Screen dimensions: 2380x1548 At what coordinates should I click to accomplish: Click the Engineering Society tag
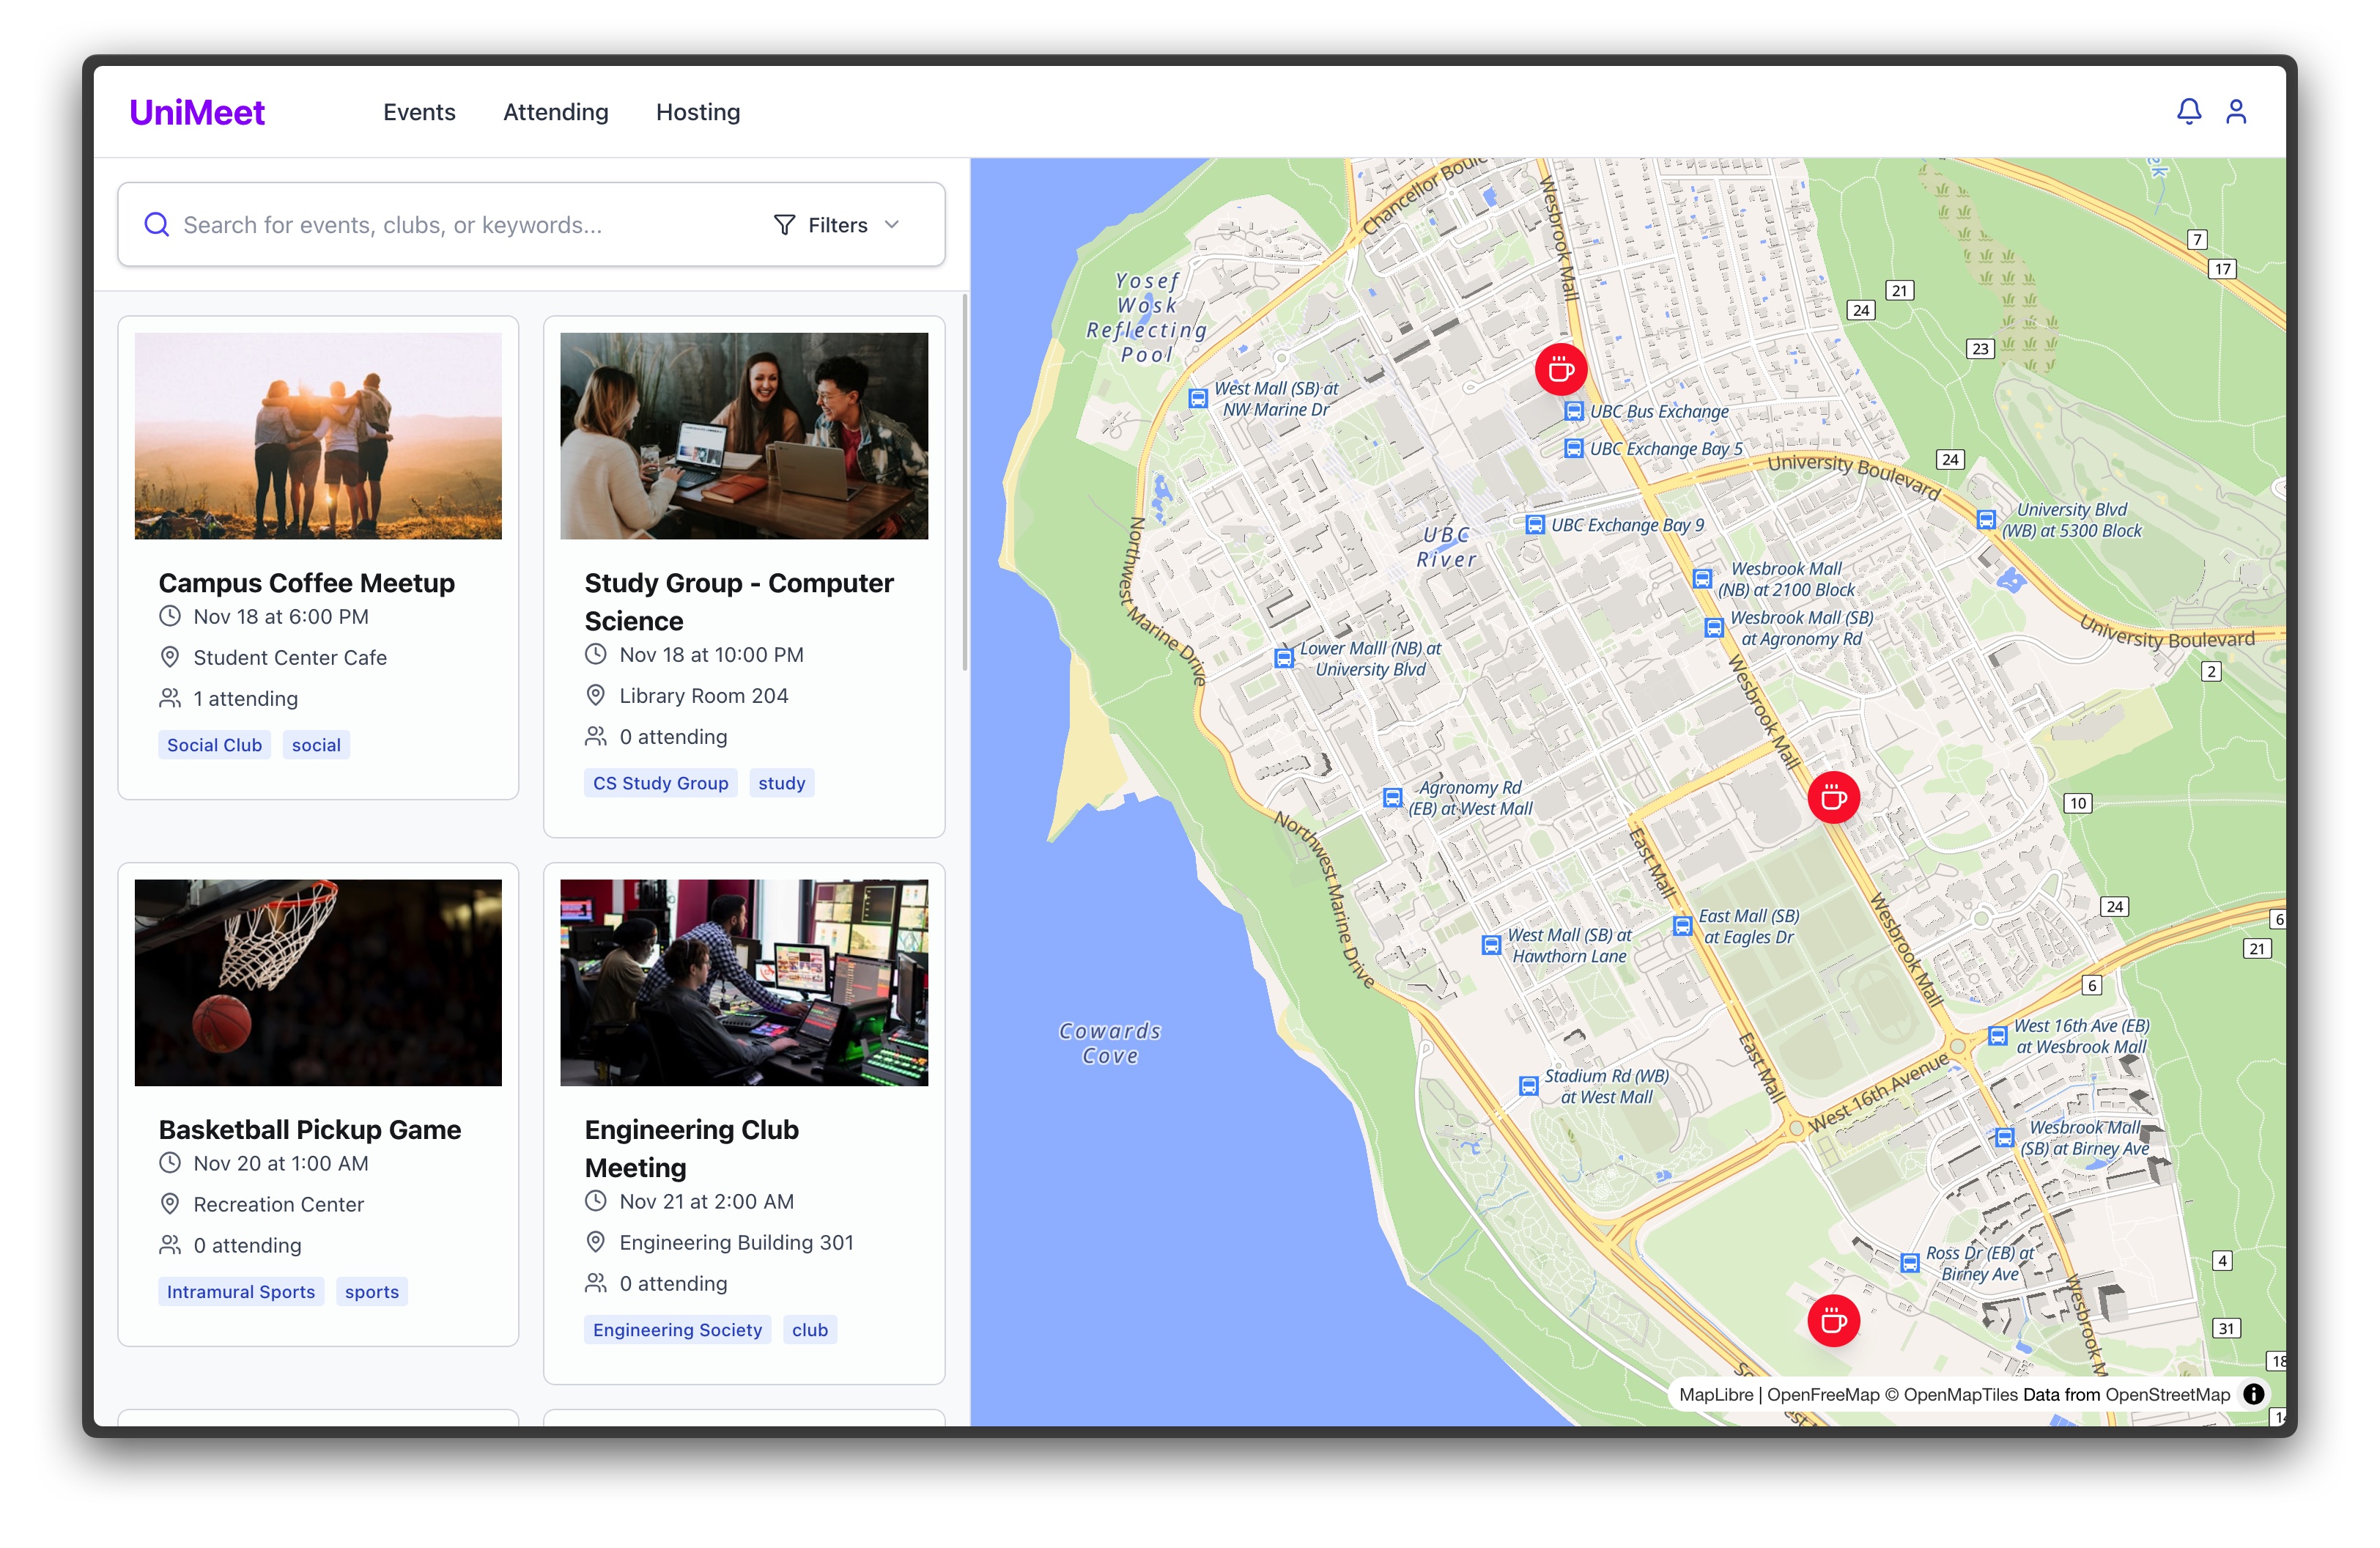[677, 1330]
